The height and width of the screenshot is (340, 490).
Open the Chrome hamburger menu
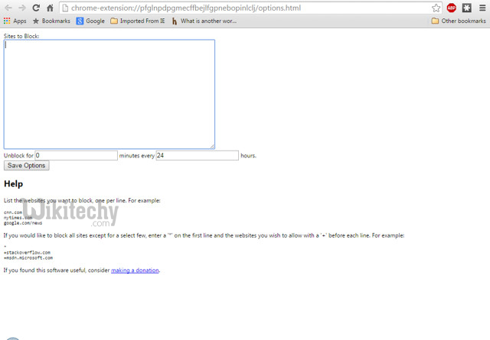(482, 8)
